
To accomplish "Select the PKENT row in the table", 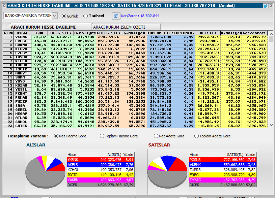I will 135,94.
